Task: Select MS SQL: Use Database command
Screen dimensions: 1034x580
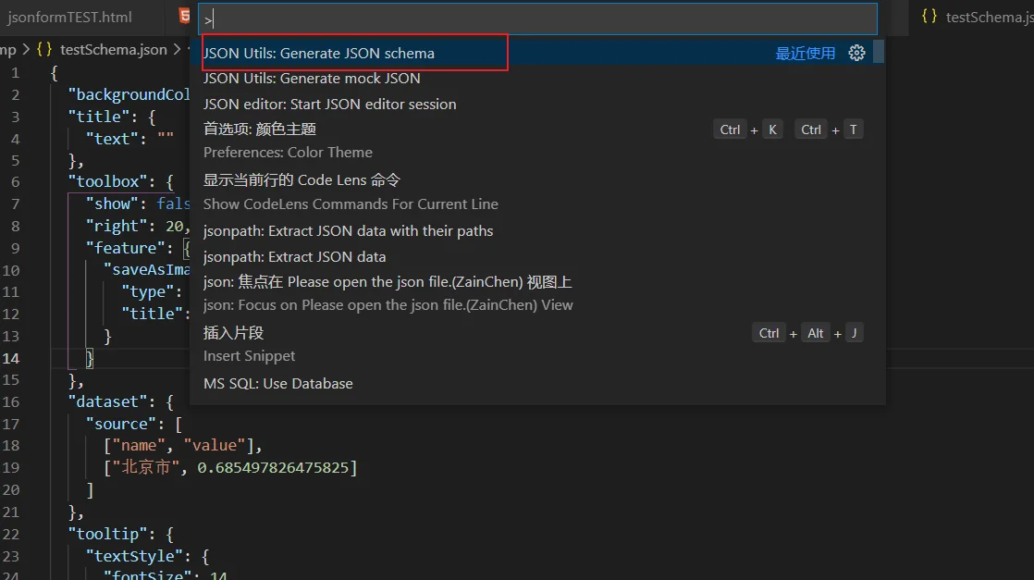Action: tap(536, 383)
